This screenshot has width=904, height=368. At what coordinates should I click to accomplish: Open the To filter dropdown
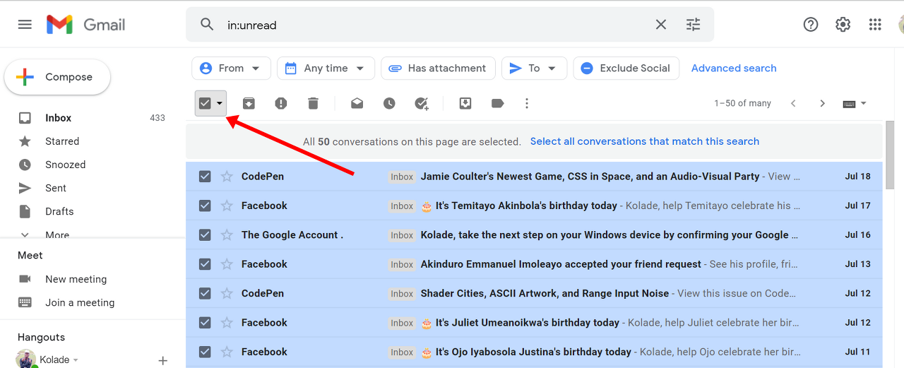(534, 69)
